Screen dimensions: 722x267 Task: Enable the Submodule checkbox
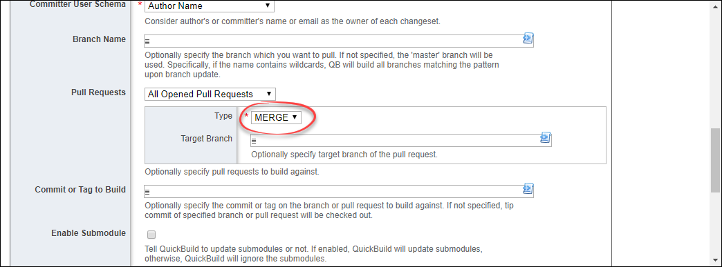coord(151,235)
